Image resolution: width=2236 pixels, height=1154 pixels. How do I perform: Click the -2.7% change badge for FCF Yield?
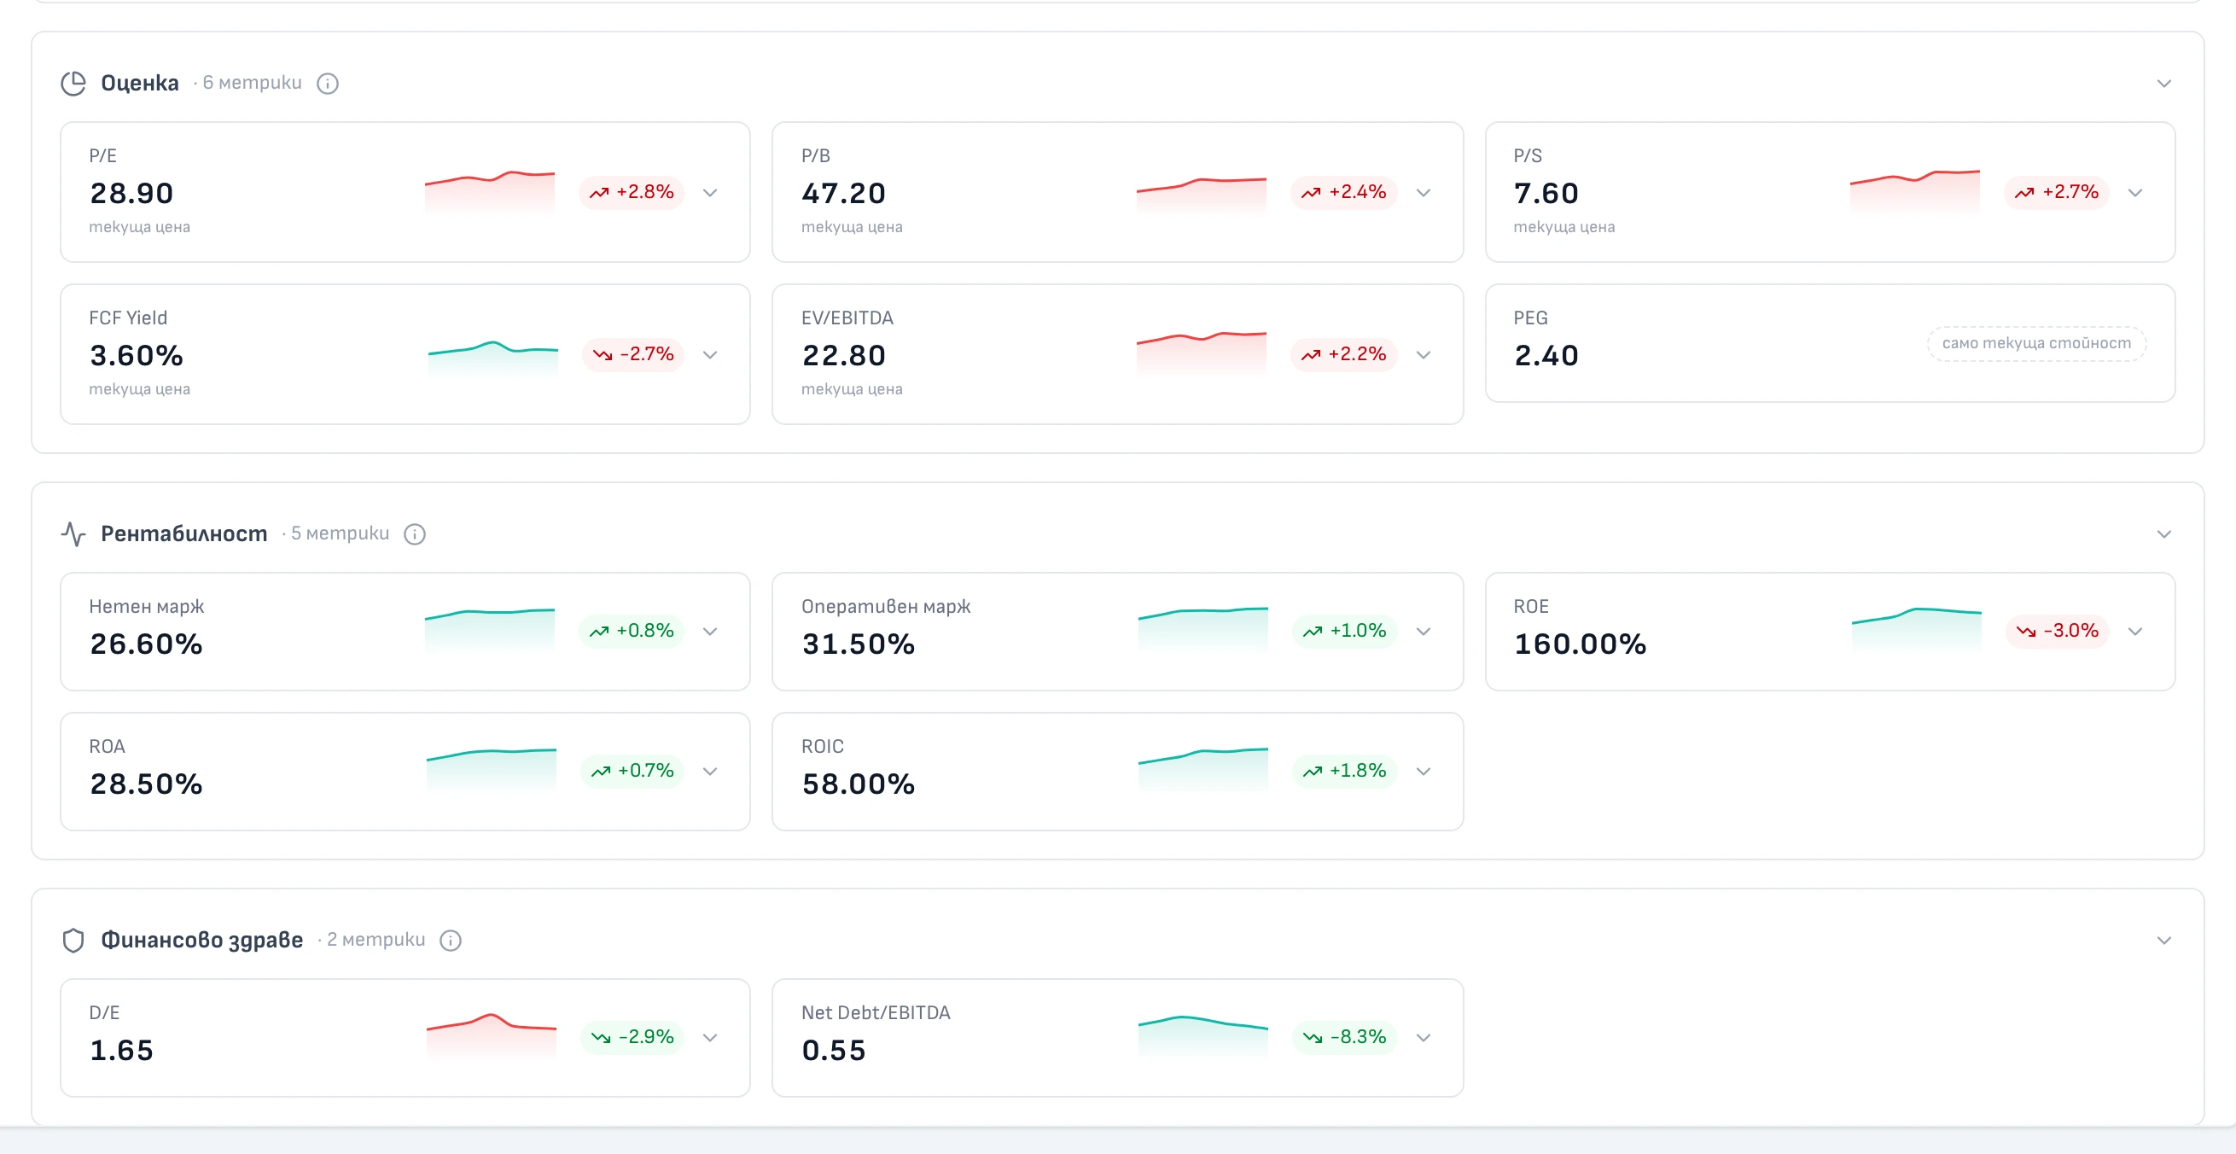[633, 354]
